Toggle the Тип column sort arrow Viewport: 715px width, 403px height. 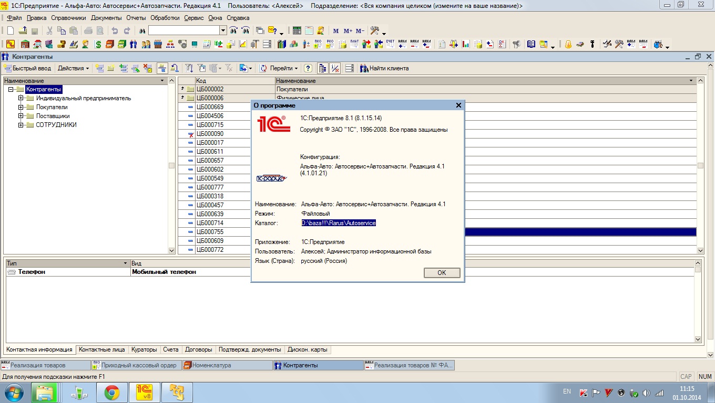[125, 263]
